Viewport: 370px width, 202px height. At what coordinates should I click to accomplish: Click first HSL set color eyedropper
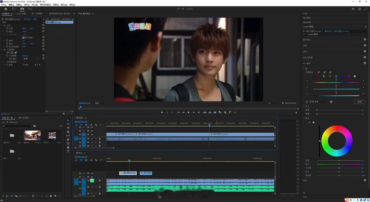(318, 72)
